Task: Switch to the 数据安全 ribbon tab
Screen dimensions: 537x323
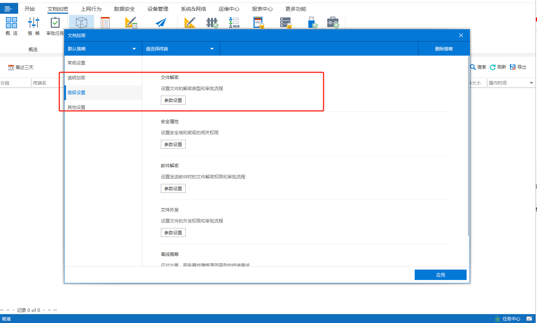Action: (x=125, y=9)
